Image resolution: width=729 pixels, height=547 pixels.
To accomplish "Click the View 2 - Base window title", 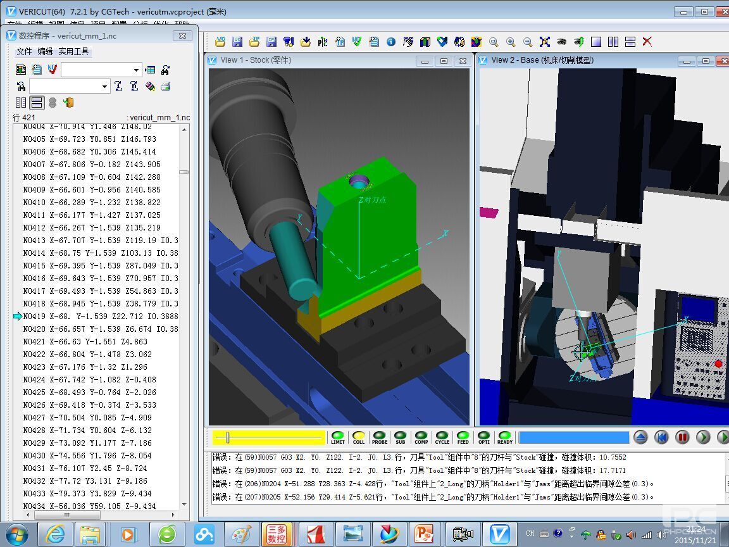I will click(x=542, y=60).
